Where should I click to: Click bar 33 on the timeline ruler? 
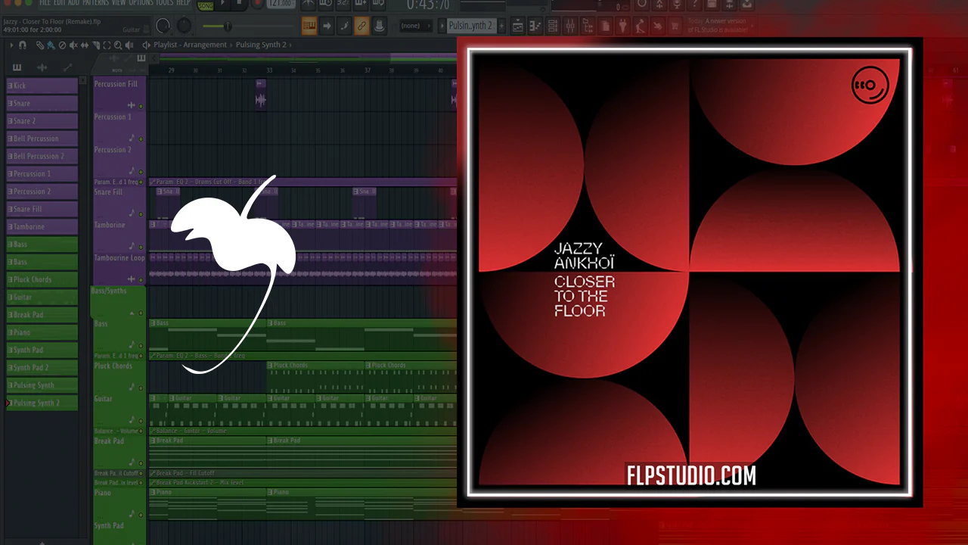point(269,70)
